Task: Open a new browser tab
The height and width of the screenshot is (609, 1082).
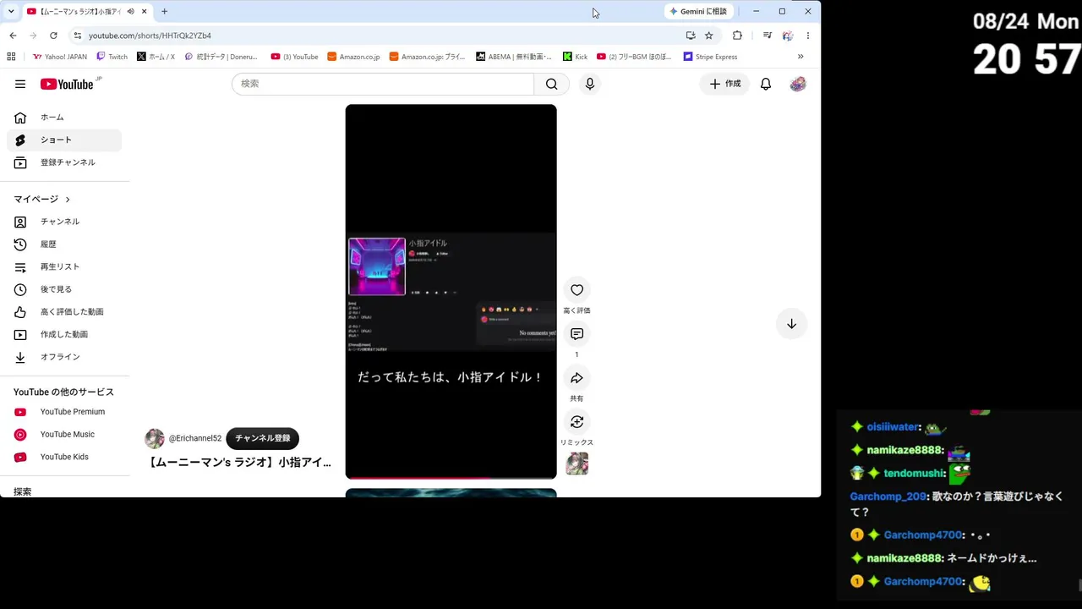Action: 164,12
